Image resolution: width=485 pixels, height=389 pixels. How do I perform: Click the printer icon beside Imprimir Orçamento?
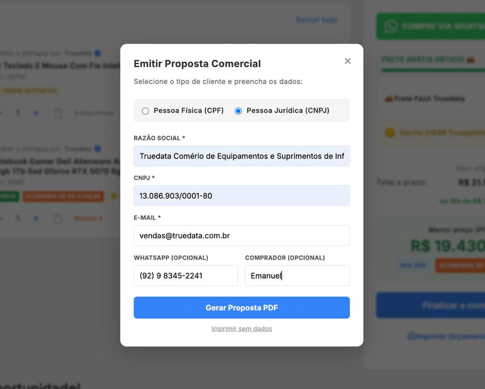(411, 336)
